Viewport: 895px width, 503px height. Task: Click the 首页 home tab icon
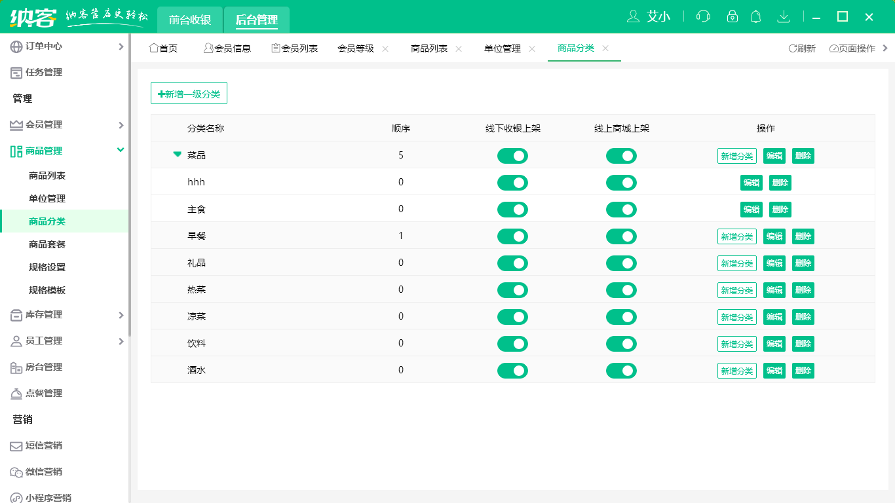pos(154,48)
